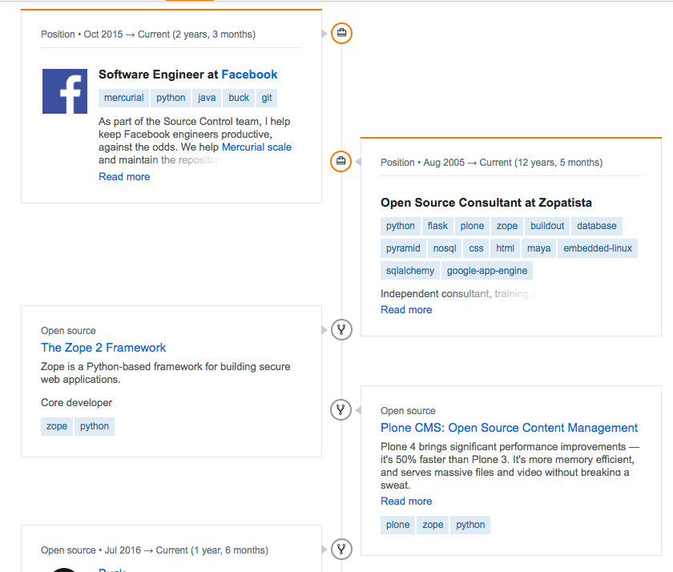Select the zope tag under Zopatista
The width and height of the screenshot is (673, 572).
(x=507, y=226)
